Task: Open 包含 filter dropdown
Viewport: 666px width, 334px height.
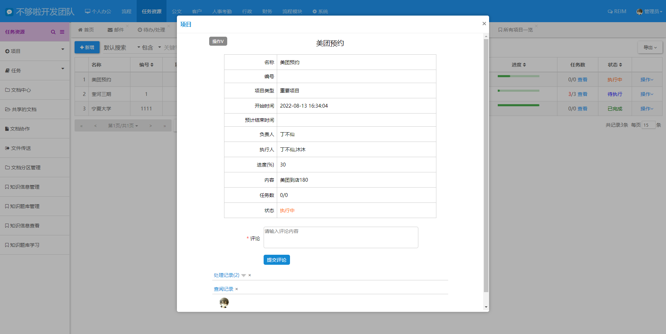Action: tap(151, 47)
